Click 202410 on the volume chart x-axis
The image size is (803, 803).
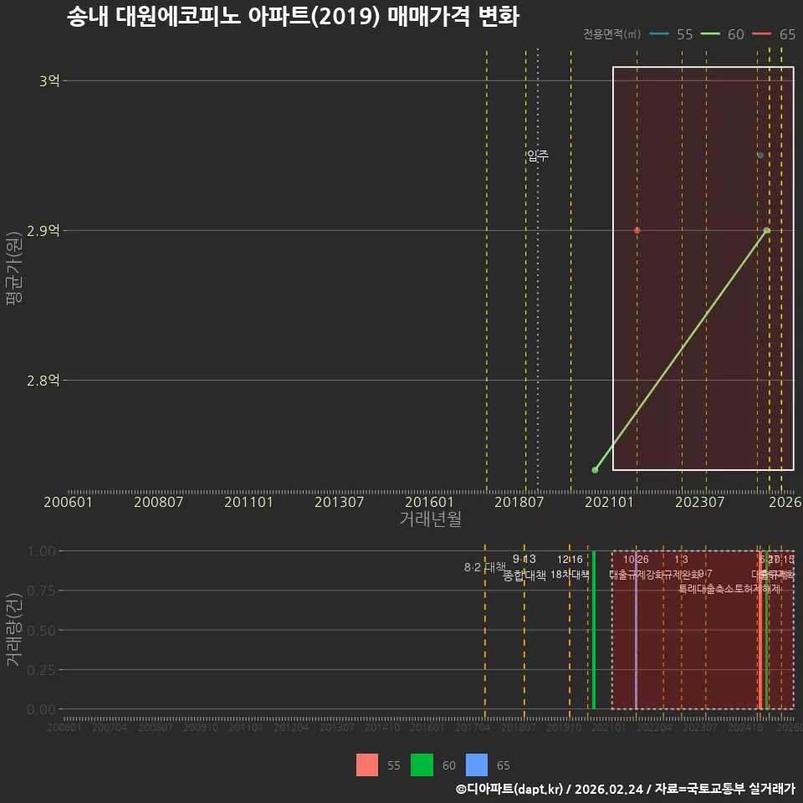[x=745, y=727]
